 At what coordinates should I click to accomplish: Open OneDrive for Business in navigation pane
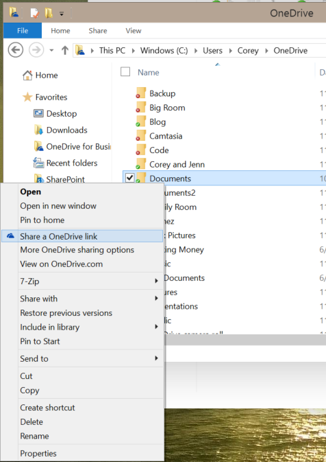[x=79, y=146]
